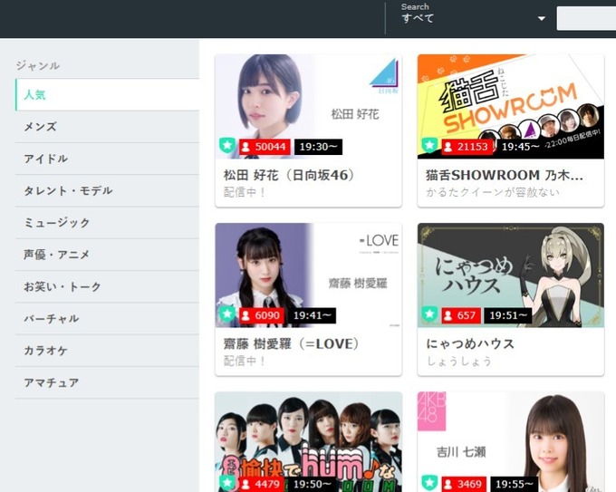Click the star badge on 松田 好花 card
The height and width of the screenshot is (492, 616).
pyautogui.click(x=227, y=146)
